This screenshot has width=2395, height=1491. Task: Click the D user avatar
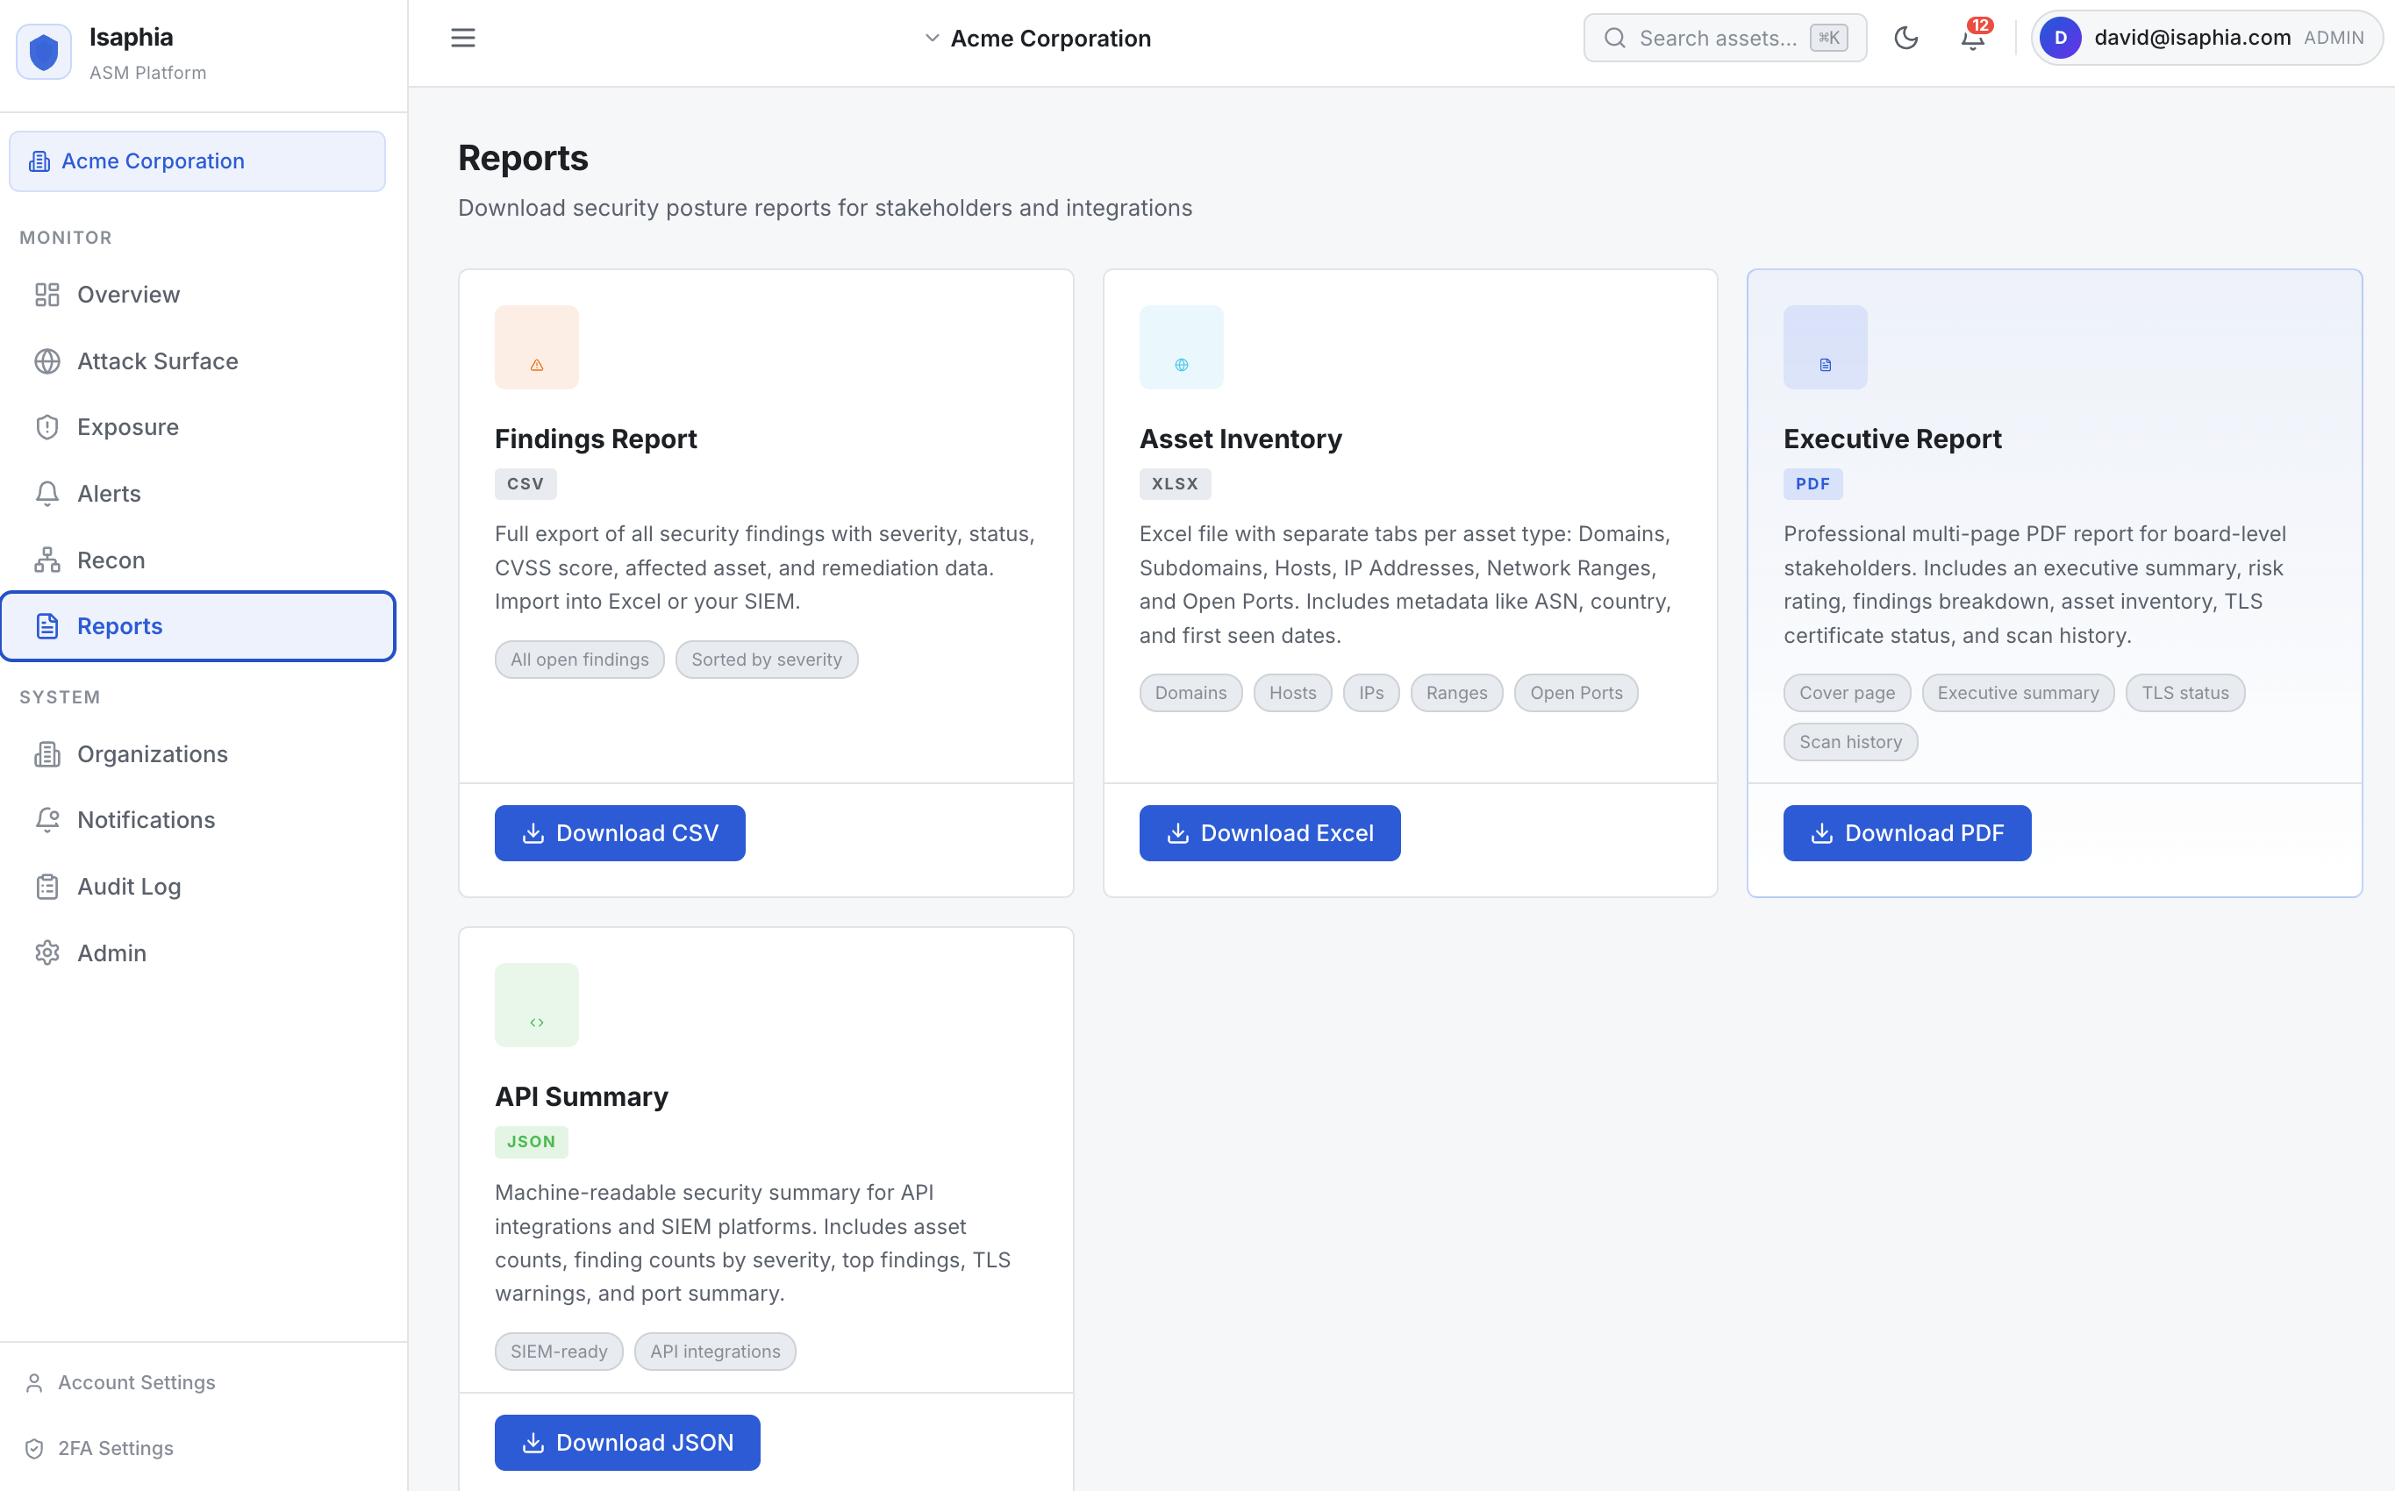click(2060, 38)
